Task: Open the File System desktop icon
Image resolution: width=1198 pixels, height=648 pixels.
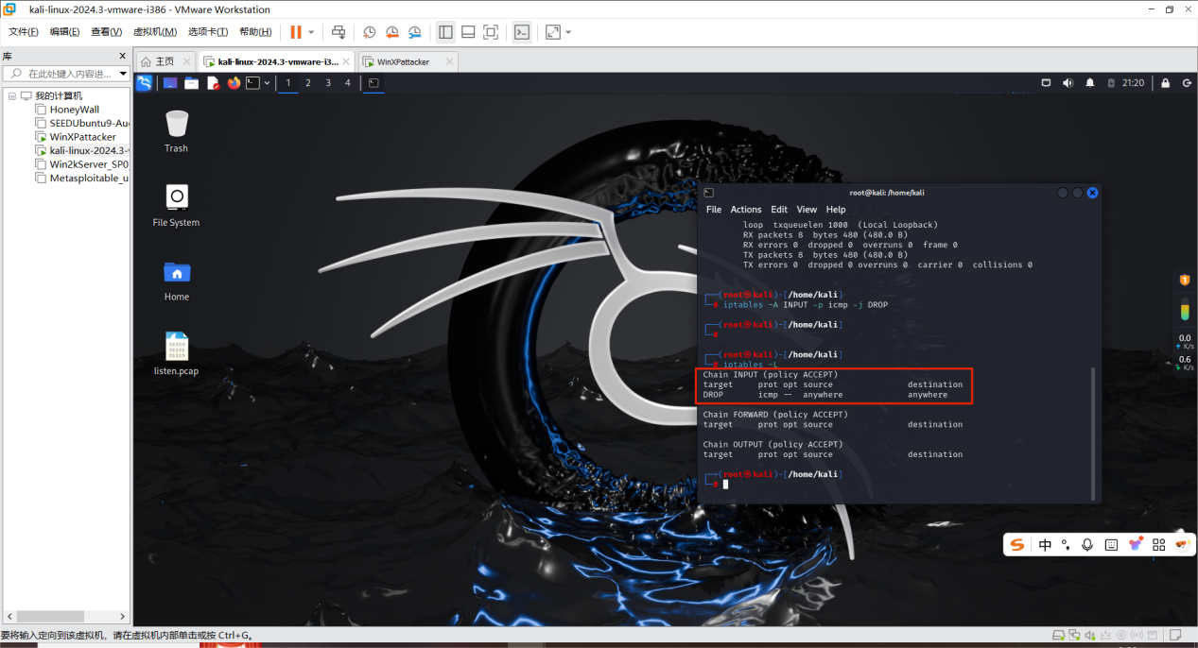Action: [x=177, y=205]
